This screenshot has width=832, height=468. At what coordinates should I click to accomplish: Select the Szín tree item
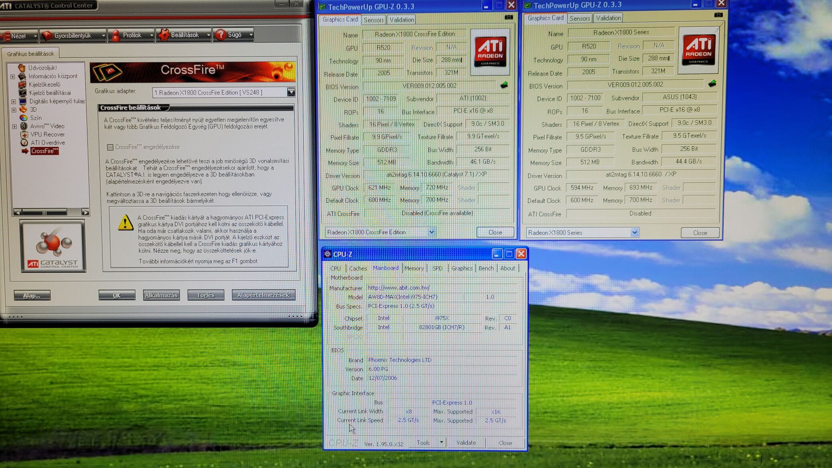click(35, 118)
